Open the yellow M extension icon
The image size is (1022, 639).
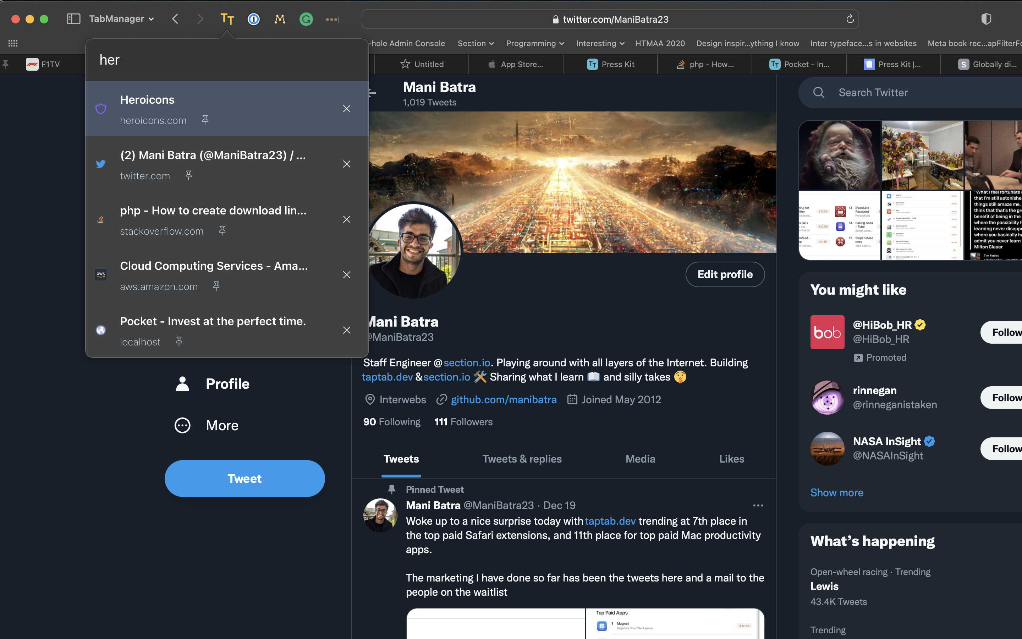click(x=280, y=19)
